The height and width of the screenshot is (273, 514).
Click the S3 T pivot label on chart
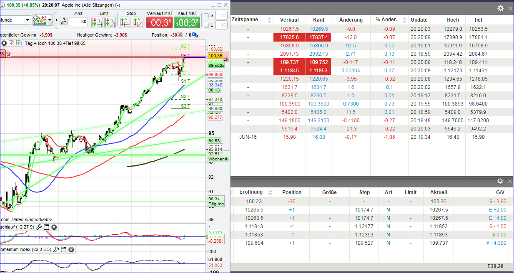186,106
